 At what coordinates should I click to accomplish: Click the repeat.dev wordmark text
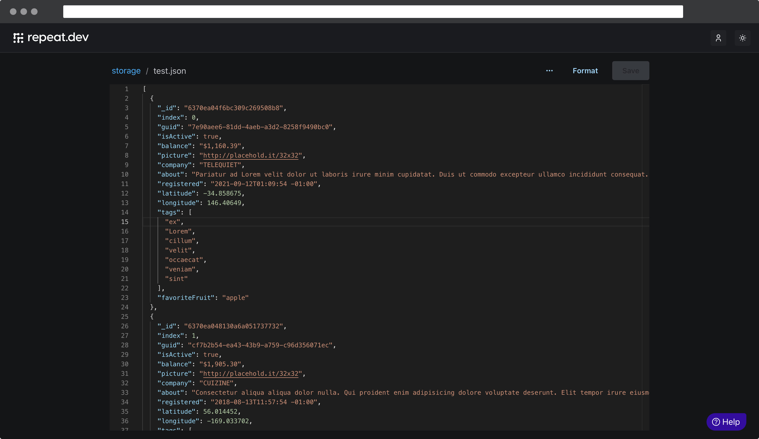point(58,37)
